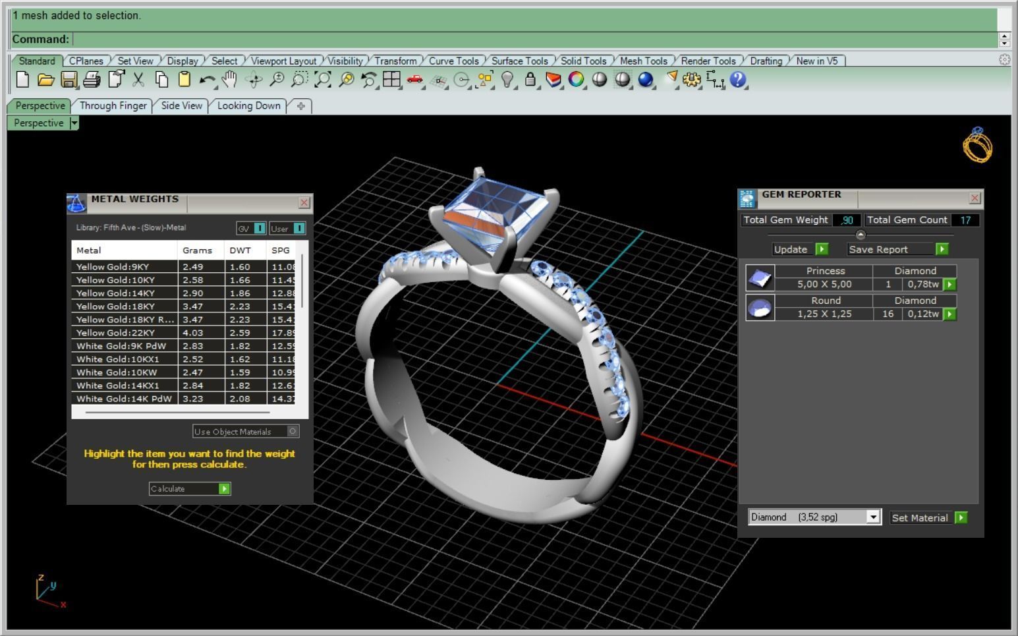Select the White Gold:14K PdW row
The image size is (1018, 636).
184,399
